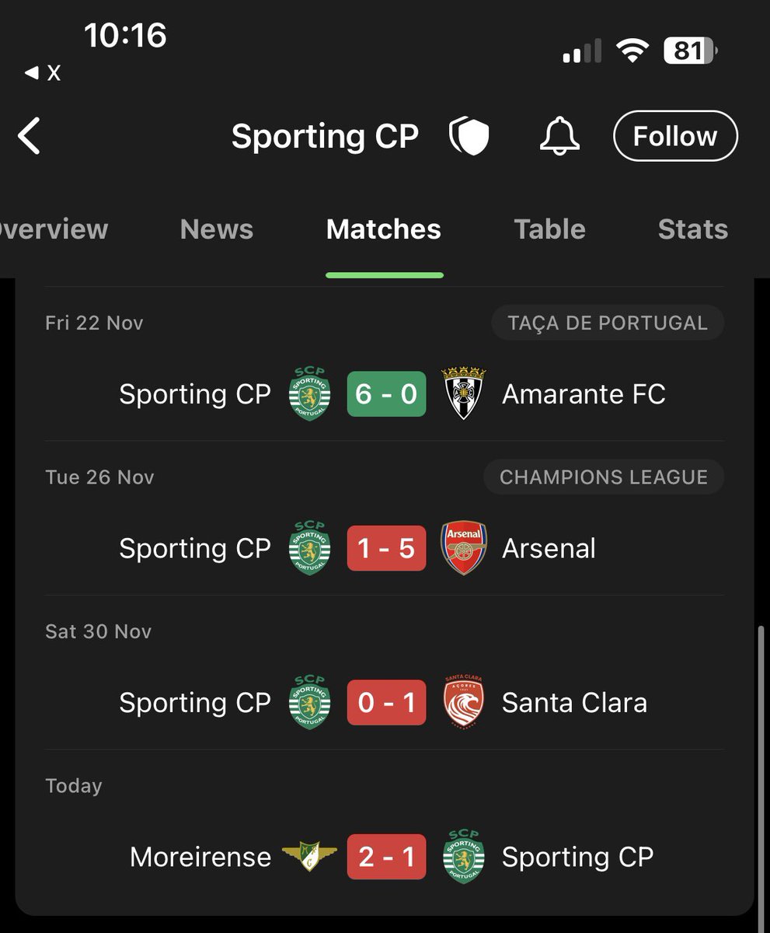Tap the Arsenal club crest
Image resolution: width=770 pixels, height=933 pixels.
464,548
